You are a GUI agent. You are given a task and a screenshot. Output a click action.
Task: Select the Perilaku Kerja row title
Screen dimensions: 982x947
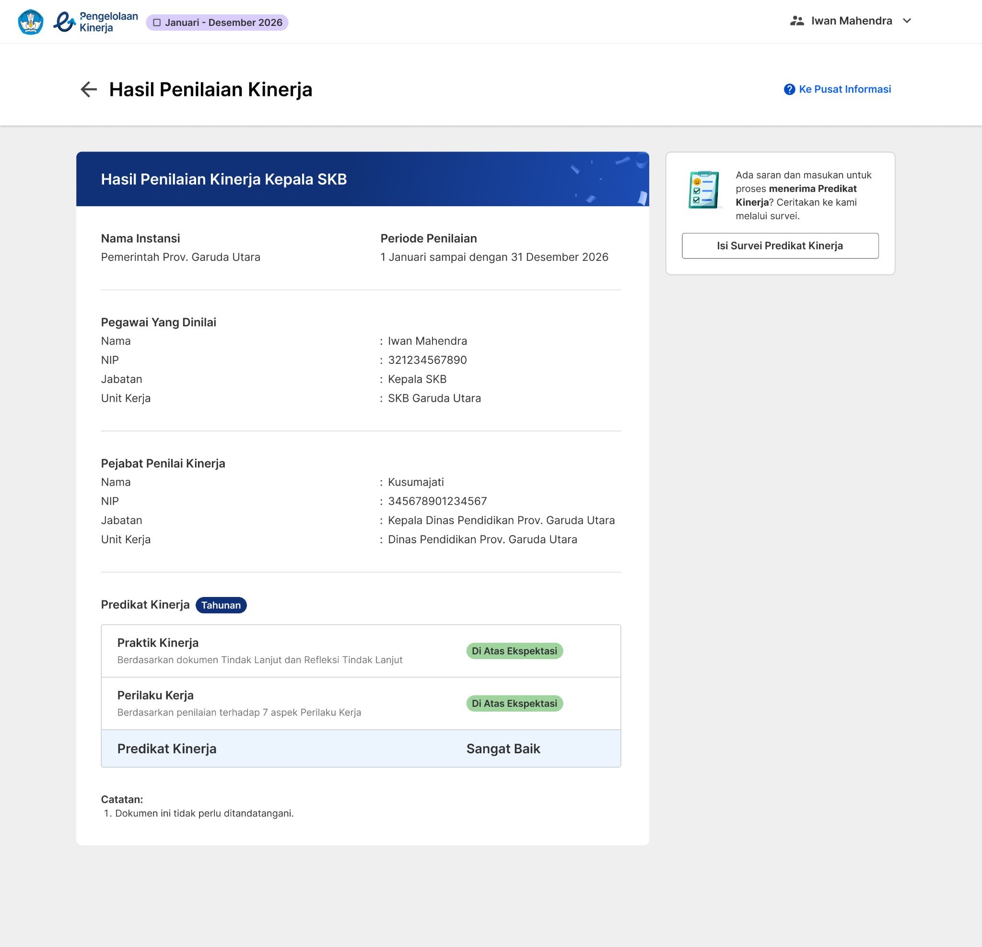click(155, 695)
